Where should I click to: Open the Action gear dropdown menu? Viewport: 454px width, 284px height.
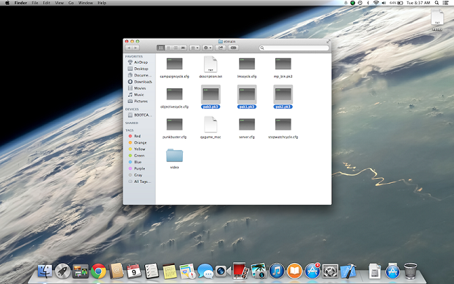click(207, 48)
